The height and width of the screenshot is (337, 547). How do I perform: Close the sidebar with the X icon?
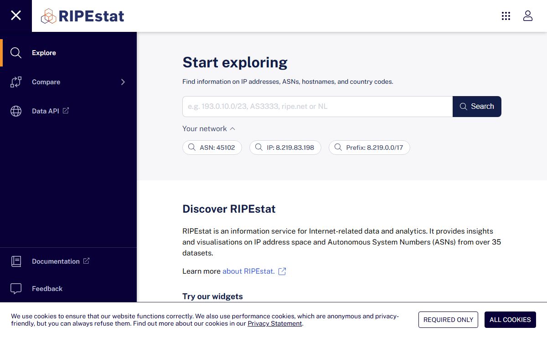[x=16, y=16]
